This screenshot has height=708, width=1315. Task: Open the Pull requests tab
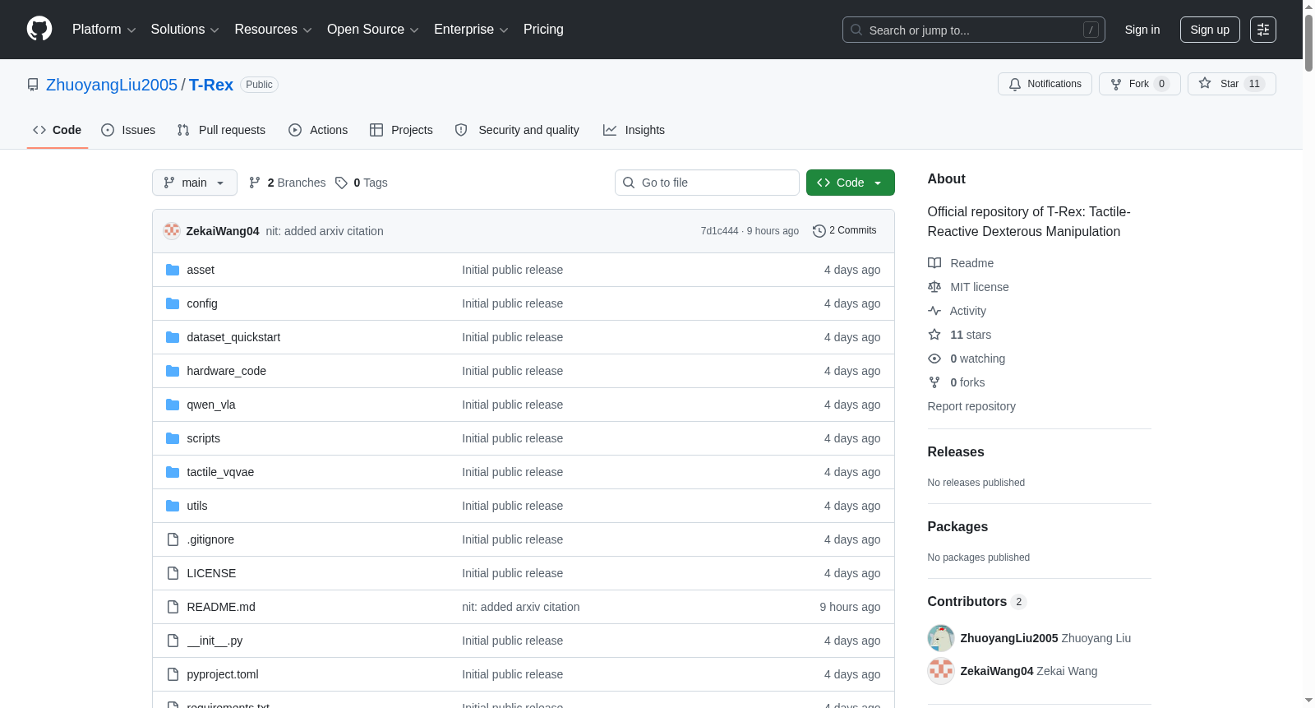[x=221, y=130]
